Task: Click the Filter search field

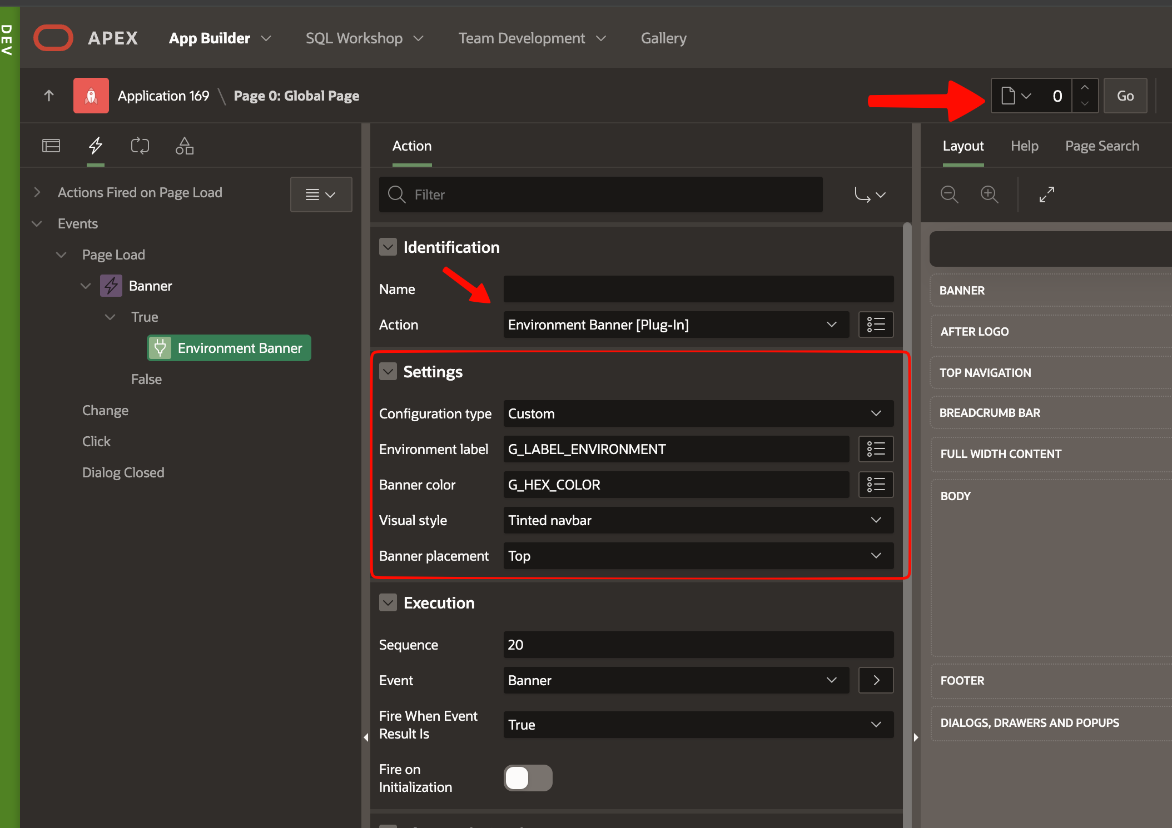Action: (x=600, y=194)
